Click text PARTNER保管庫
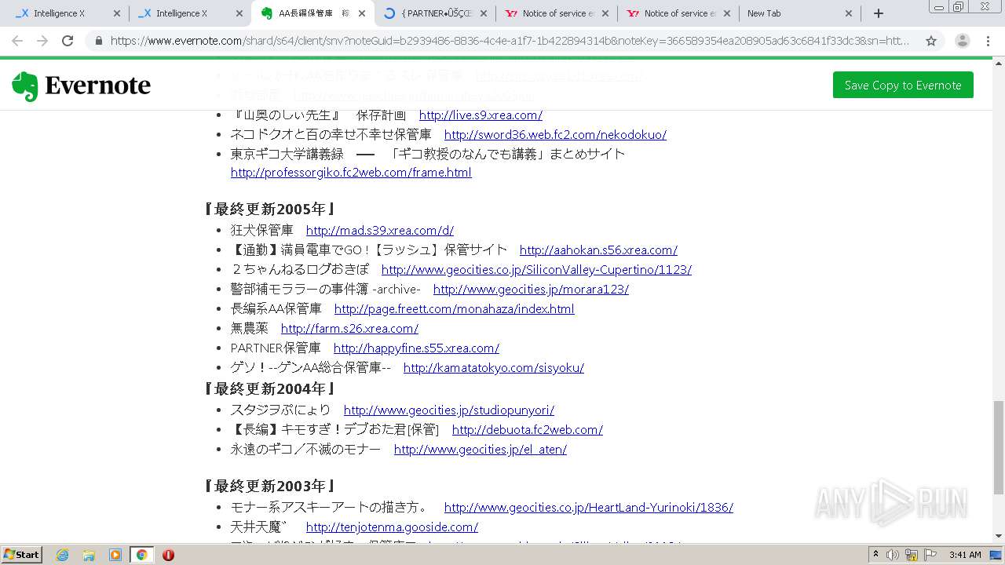The width and height of the screenshot is (1005, 565). pos(276,348)
